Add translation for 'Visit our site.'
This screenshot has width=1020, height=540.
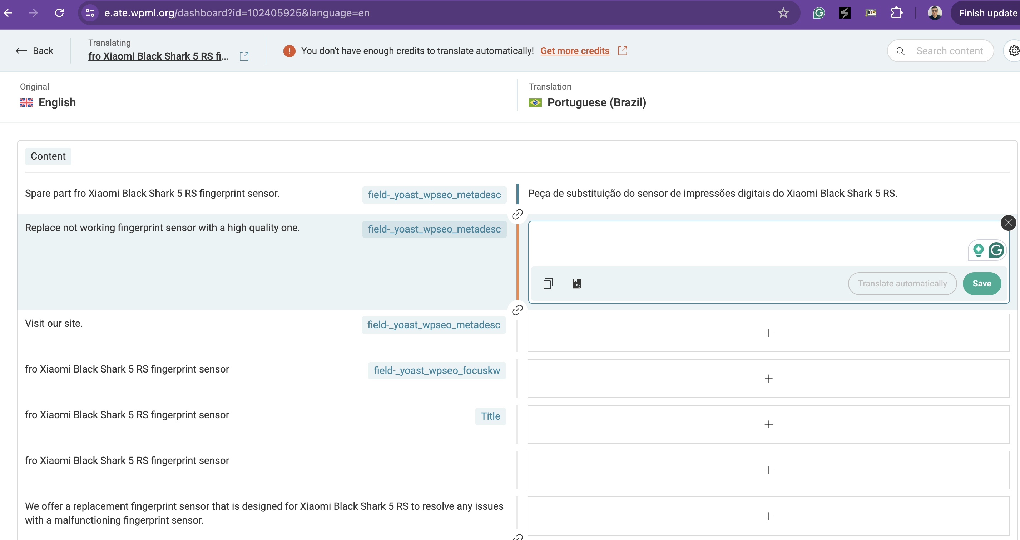tap(768, 333)
